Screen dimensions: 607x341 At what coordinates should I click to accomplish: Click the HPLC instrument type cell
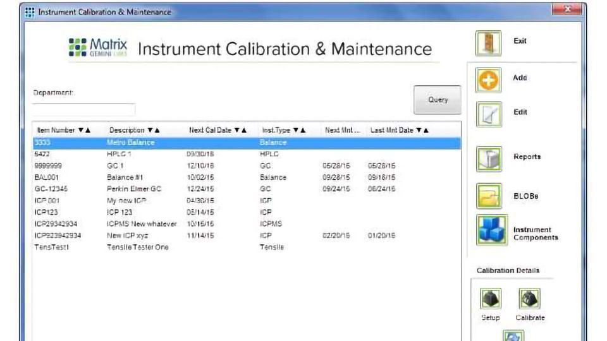click(x=269, y=154)
